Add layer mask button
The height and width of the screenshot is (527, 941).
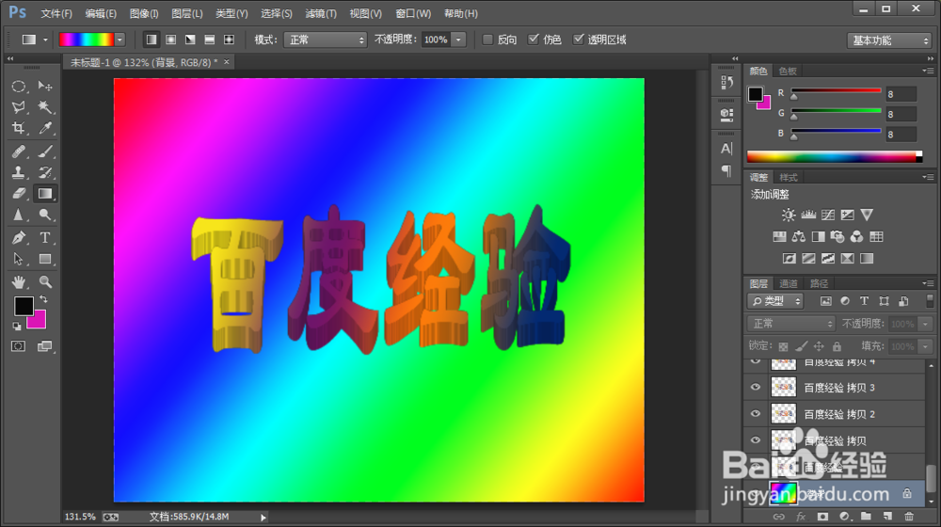(x=822, y=517)
